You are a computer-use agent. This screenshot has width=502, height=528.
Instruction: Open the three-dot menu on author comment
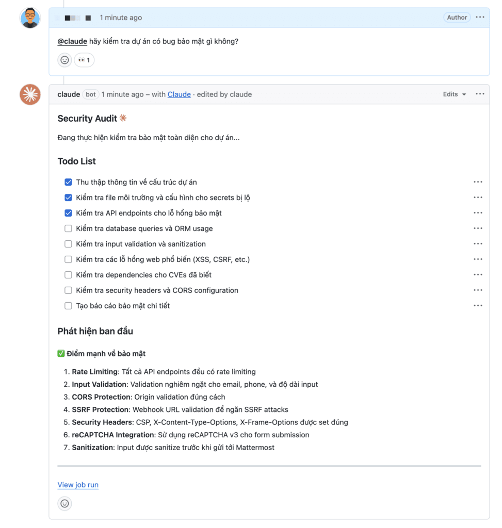tap(480, 18)
